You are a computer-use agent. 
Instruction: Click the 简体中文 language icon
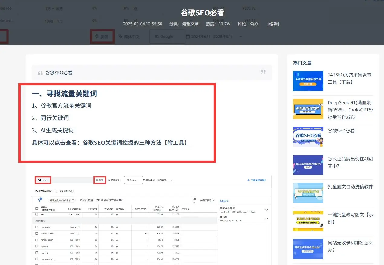pyautogui.click(x=109, y=180)
